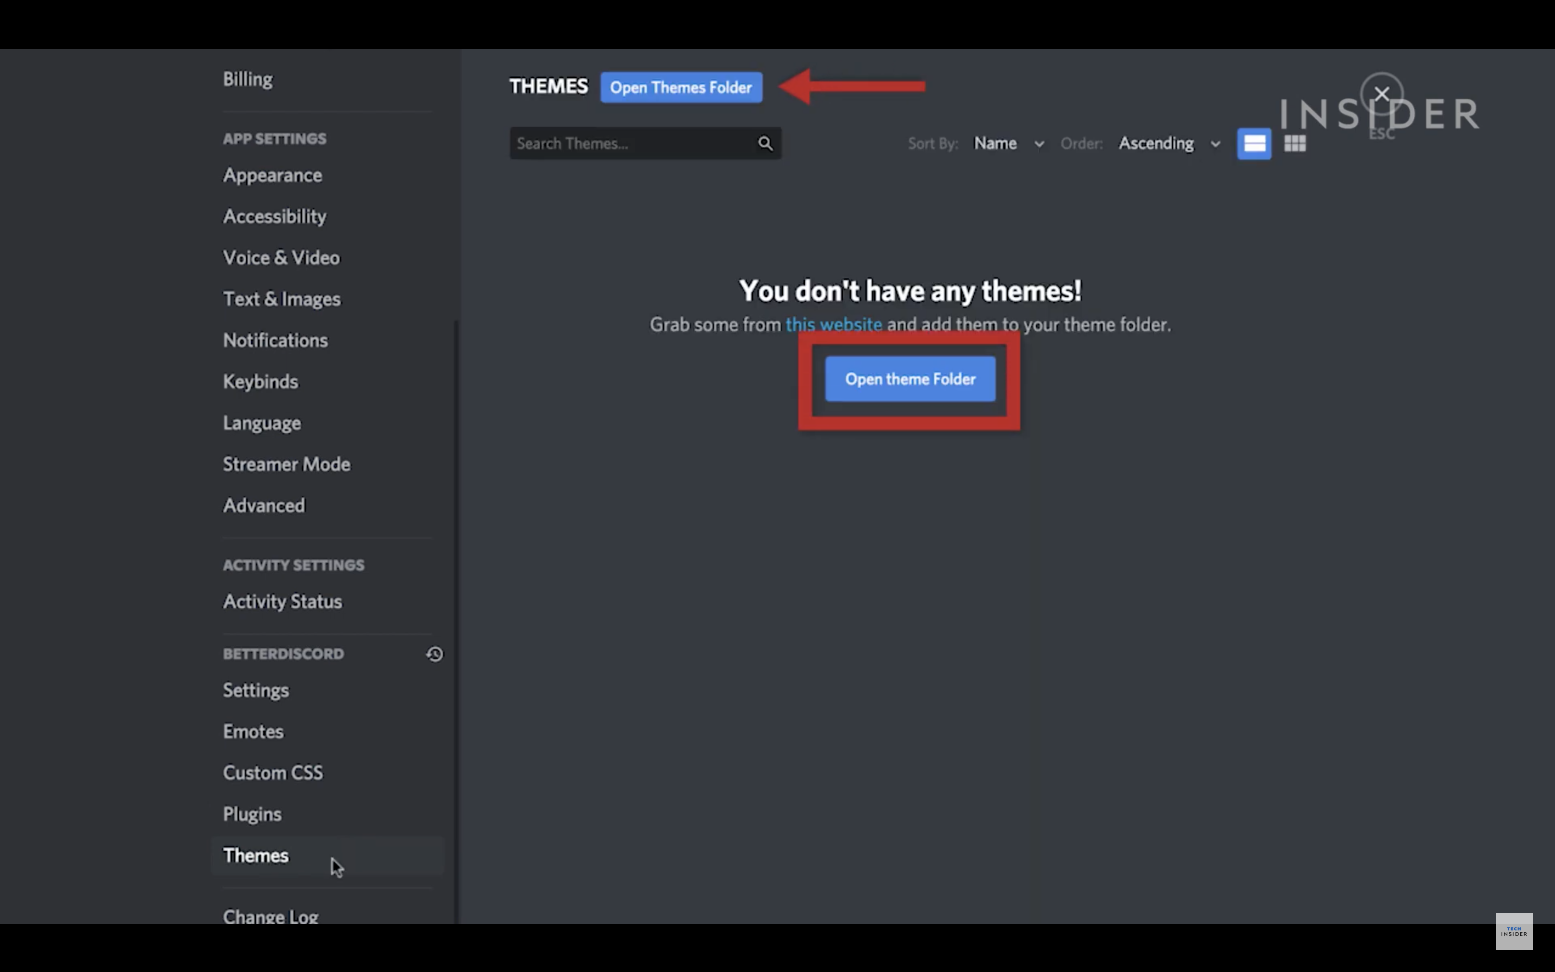Click the Open Themes Folder header button
The image size is (1555, 972).
point(681,87)
